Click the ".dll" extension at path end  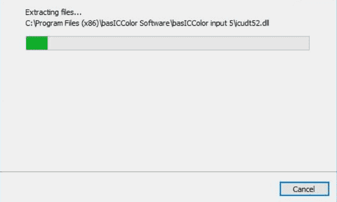(264, 23)
